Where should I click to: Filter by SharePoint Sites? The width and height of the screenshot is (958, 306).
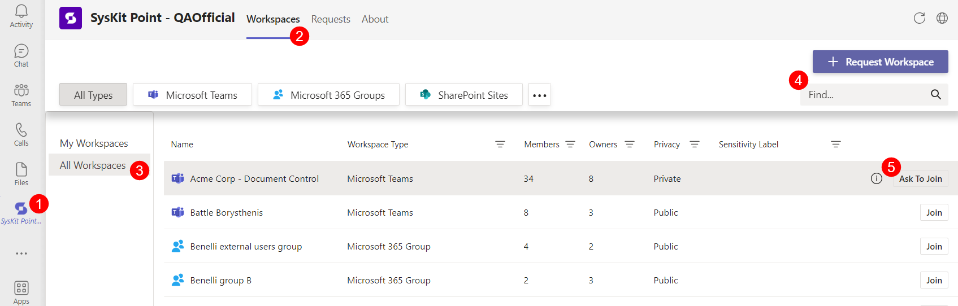(x=464, y=95)
